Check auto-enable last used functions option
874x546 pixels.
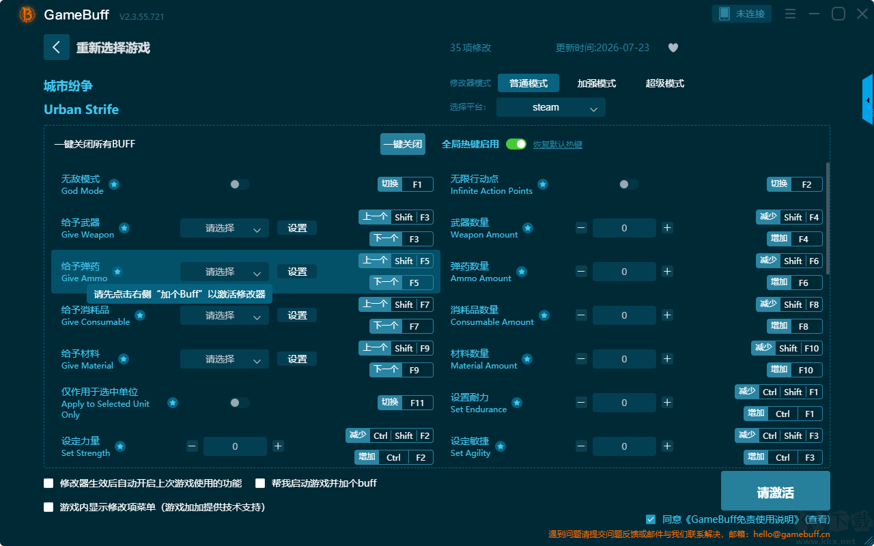point(48,483)
